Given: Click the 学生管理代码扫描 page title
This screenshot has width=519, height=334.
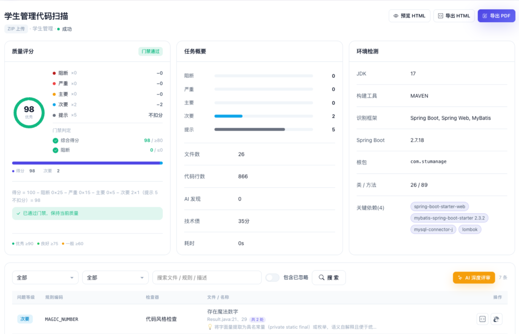Looking at the screenshot, I should pyautogui.click(x=36, y=16).
